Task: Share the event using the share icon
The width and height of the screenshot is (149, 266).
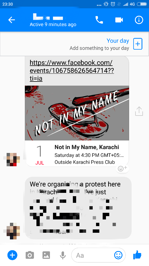Action: coord(139,111)
